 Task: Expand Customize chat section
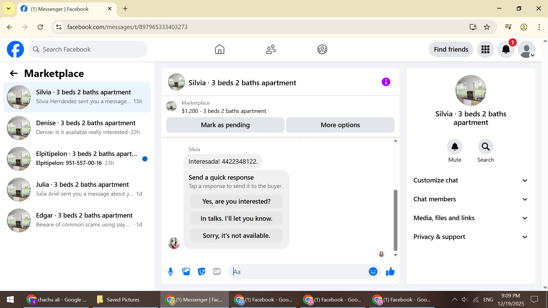click(471, 180)
